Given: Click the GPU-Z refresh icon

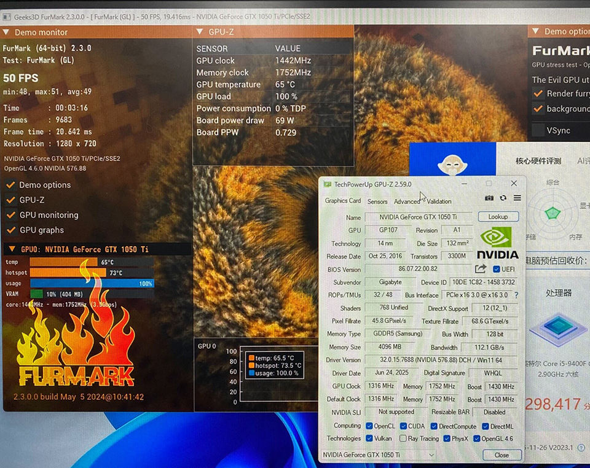Looking at the screenshot, I should point(503,198).
